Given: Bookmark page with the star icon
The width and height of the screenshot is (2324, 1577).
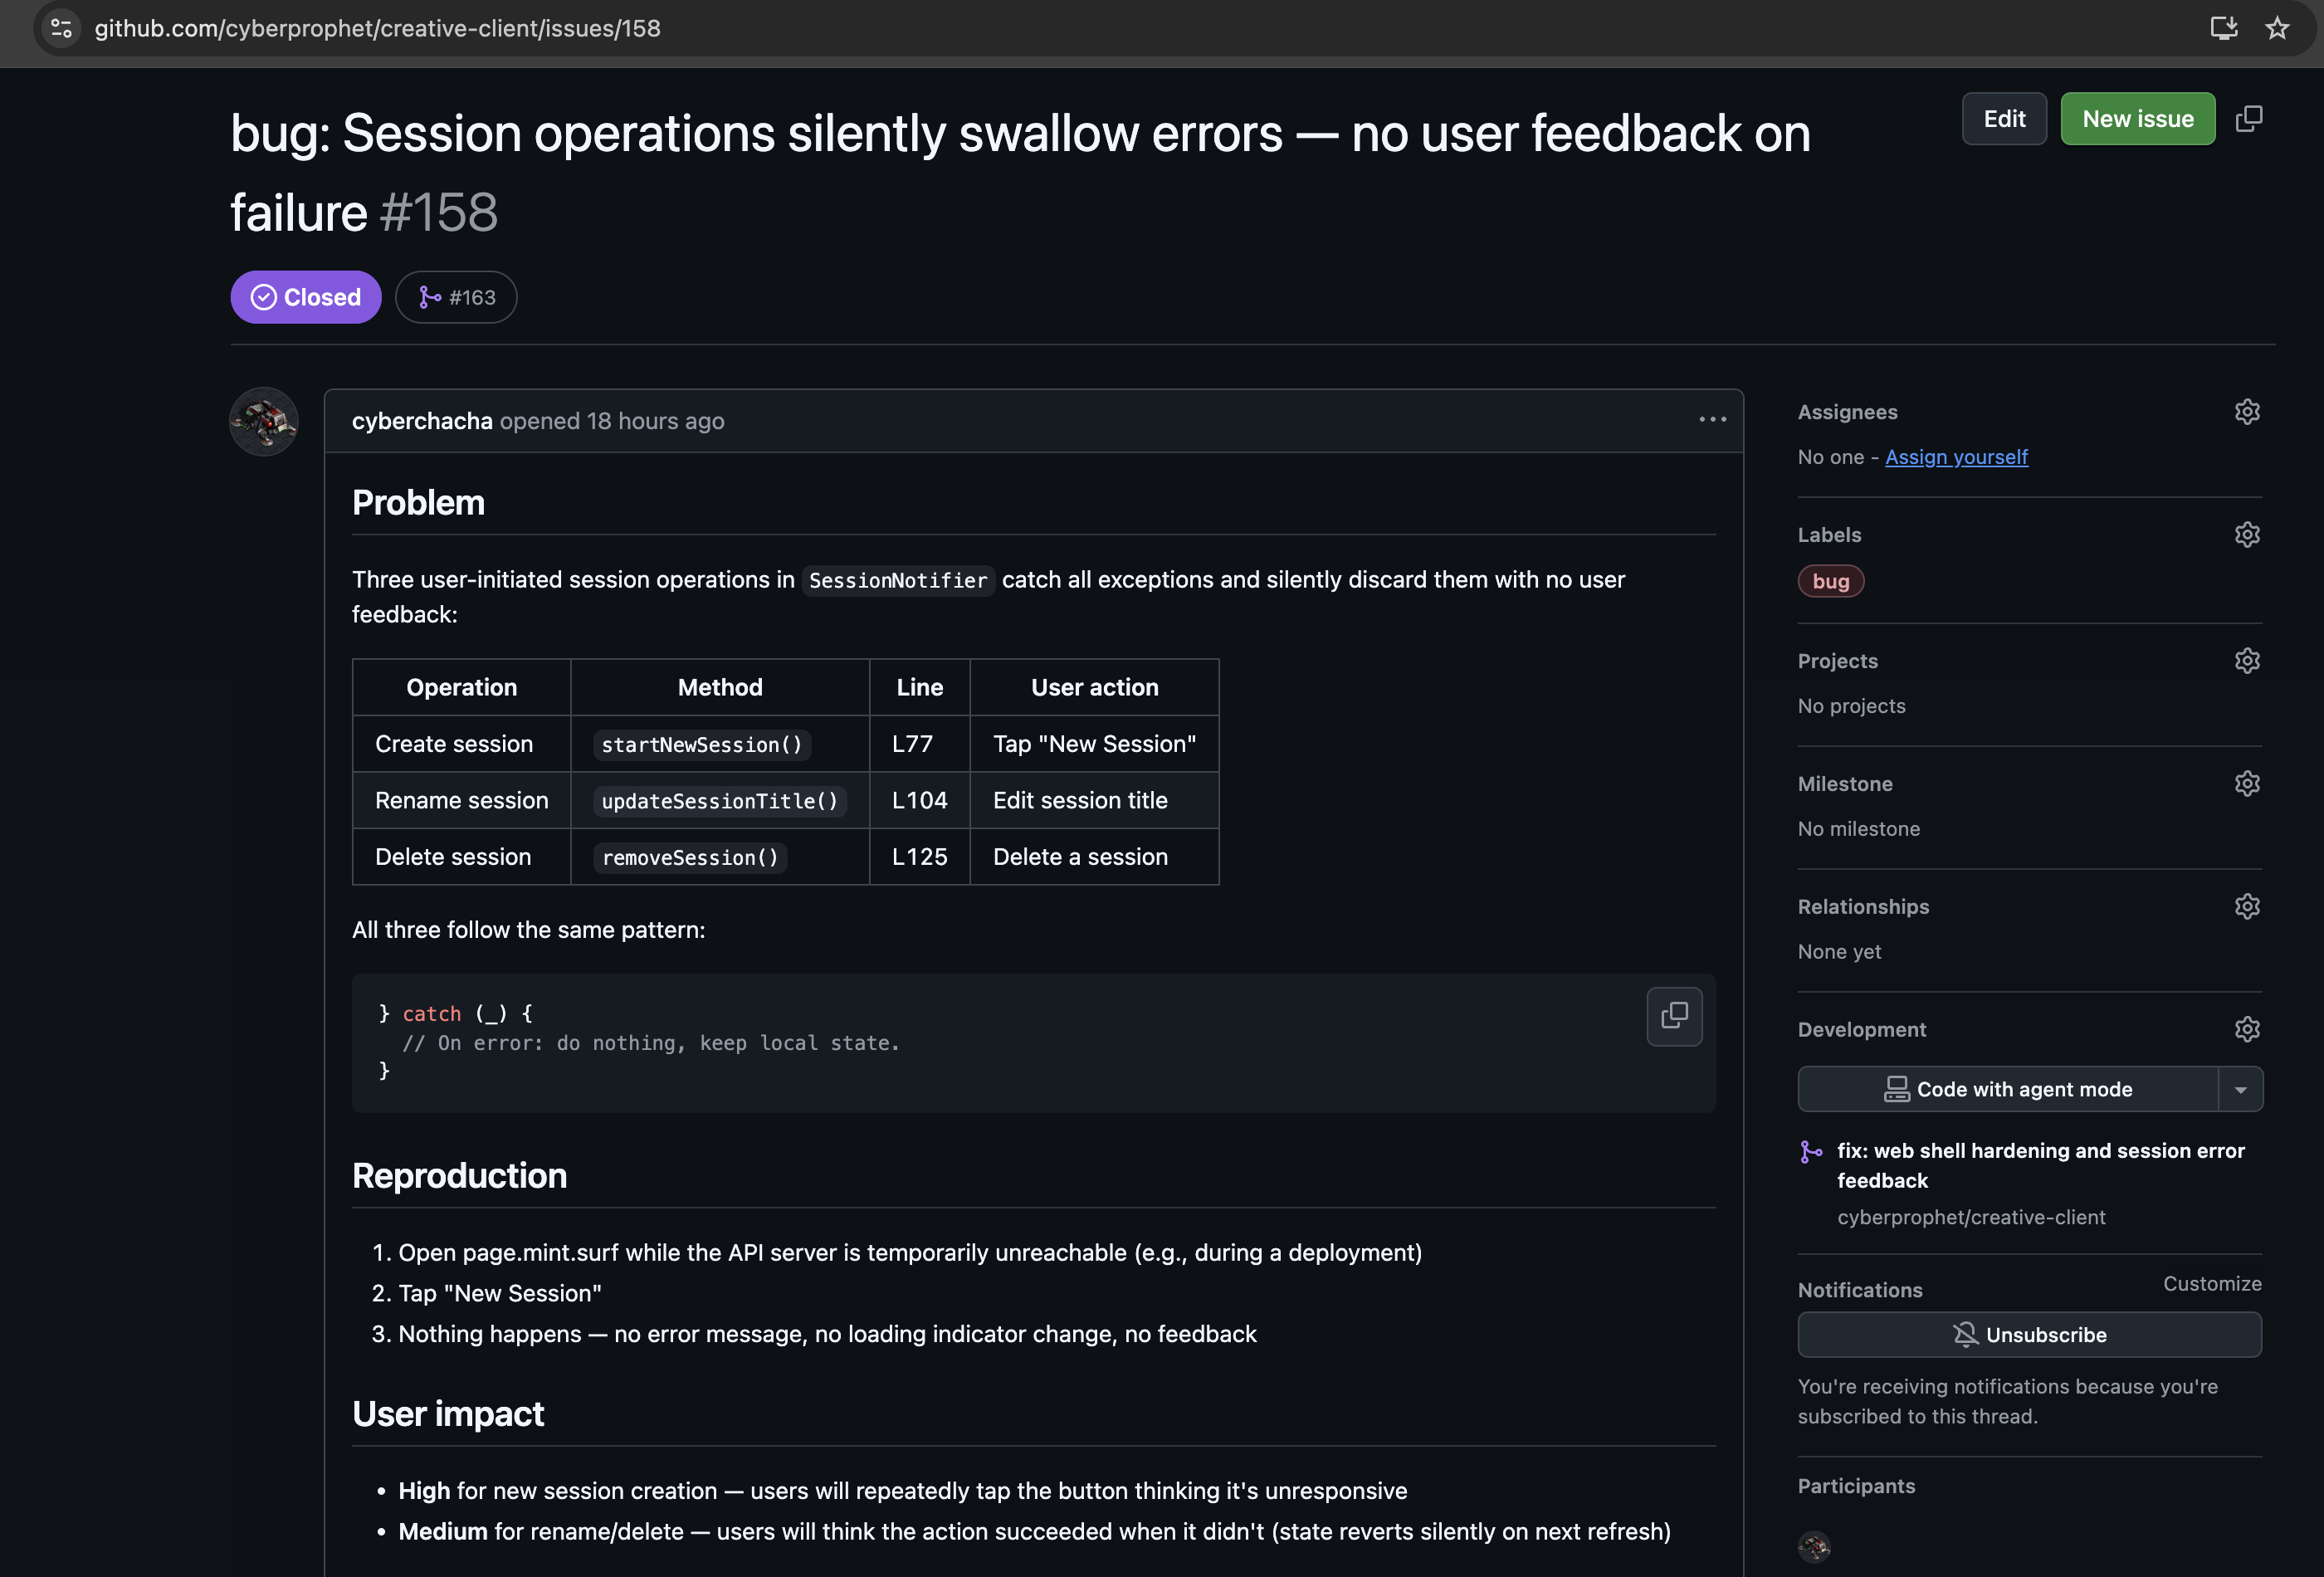Looking at the screenshot, I should 2277,28.
